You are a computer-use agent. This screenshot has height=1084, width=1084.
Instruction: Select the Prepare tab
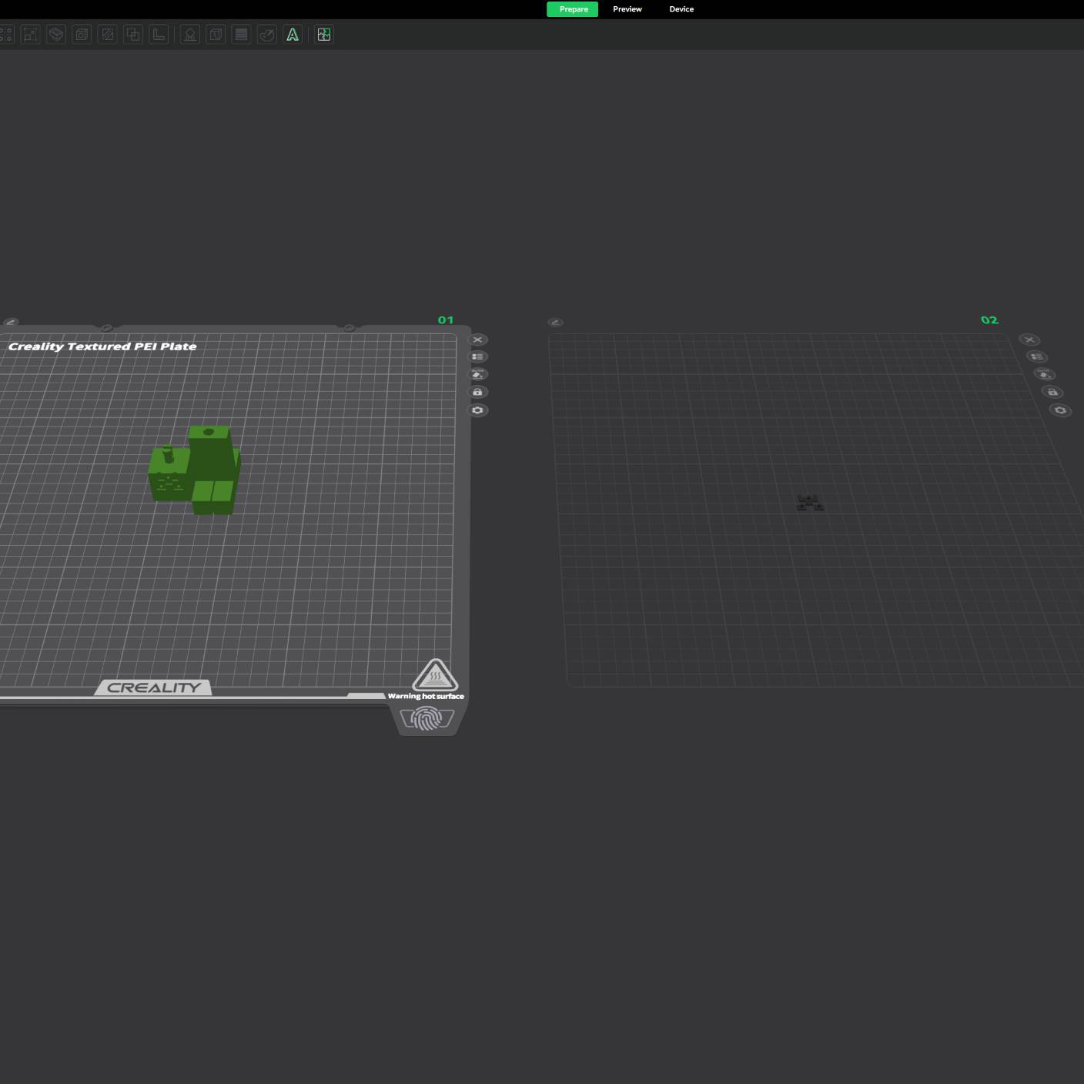tap(572, 9)
